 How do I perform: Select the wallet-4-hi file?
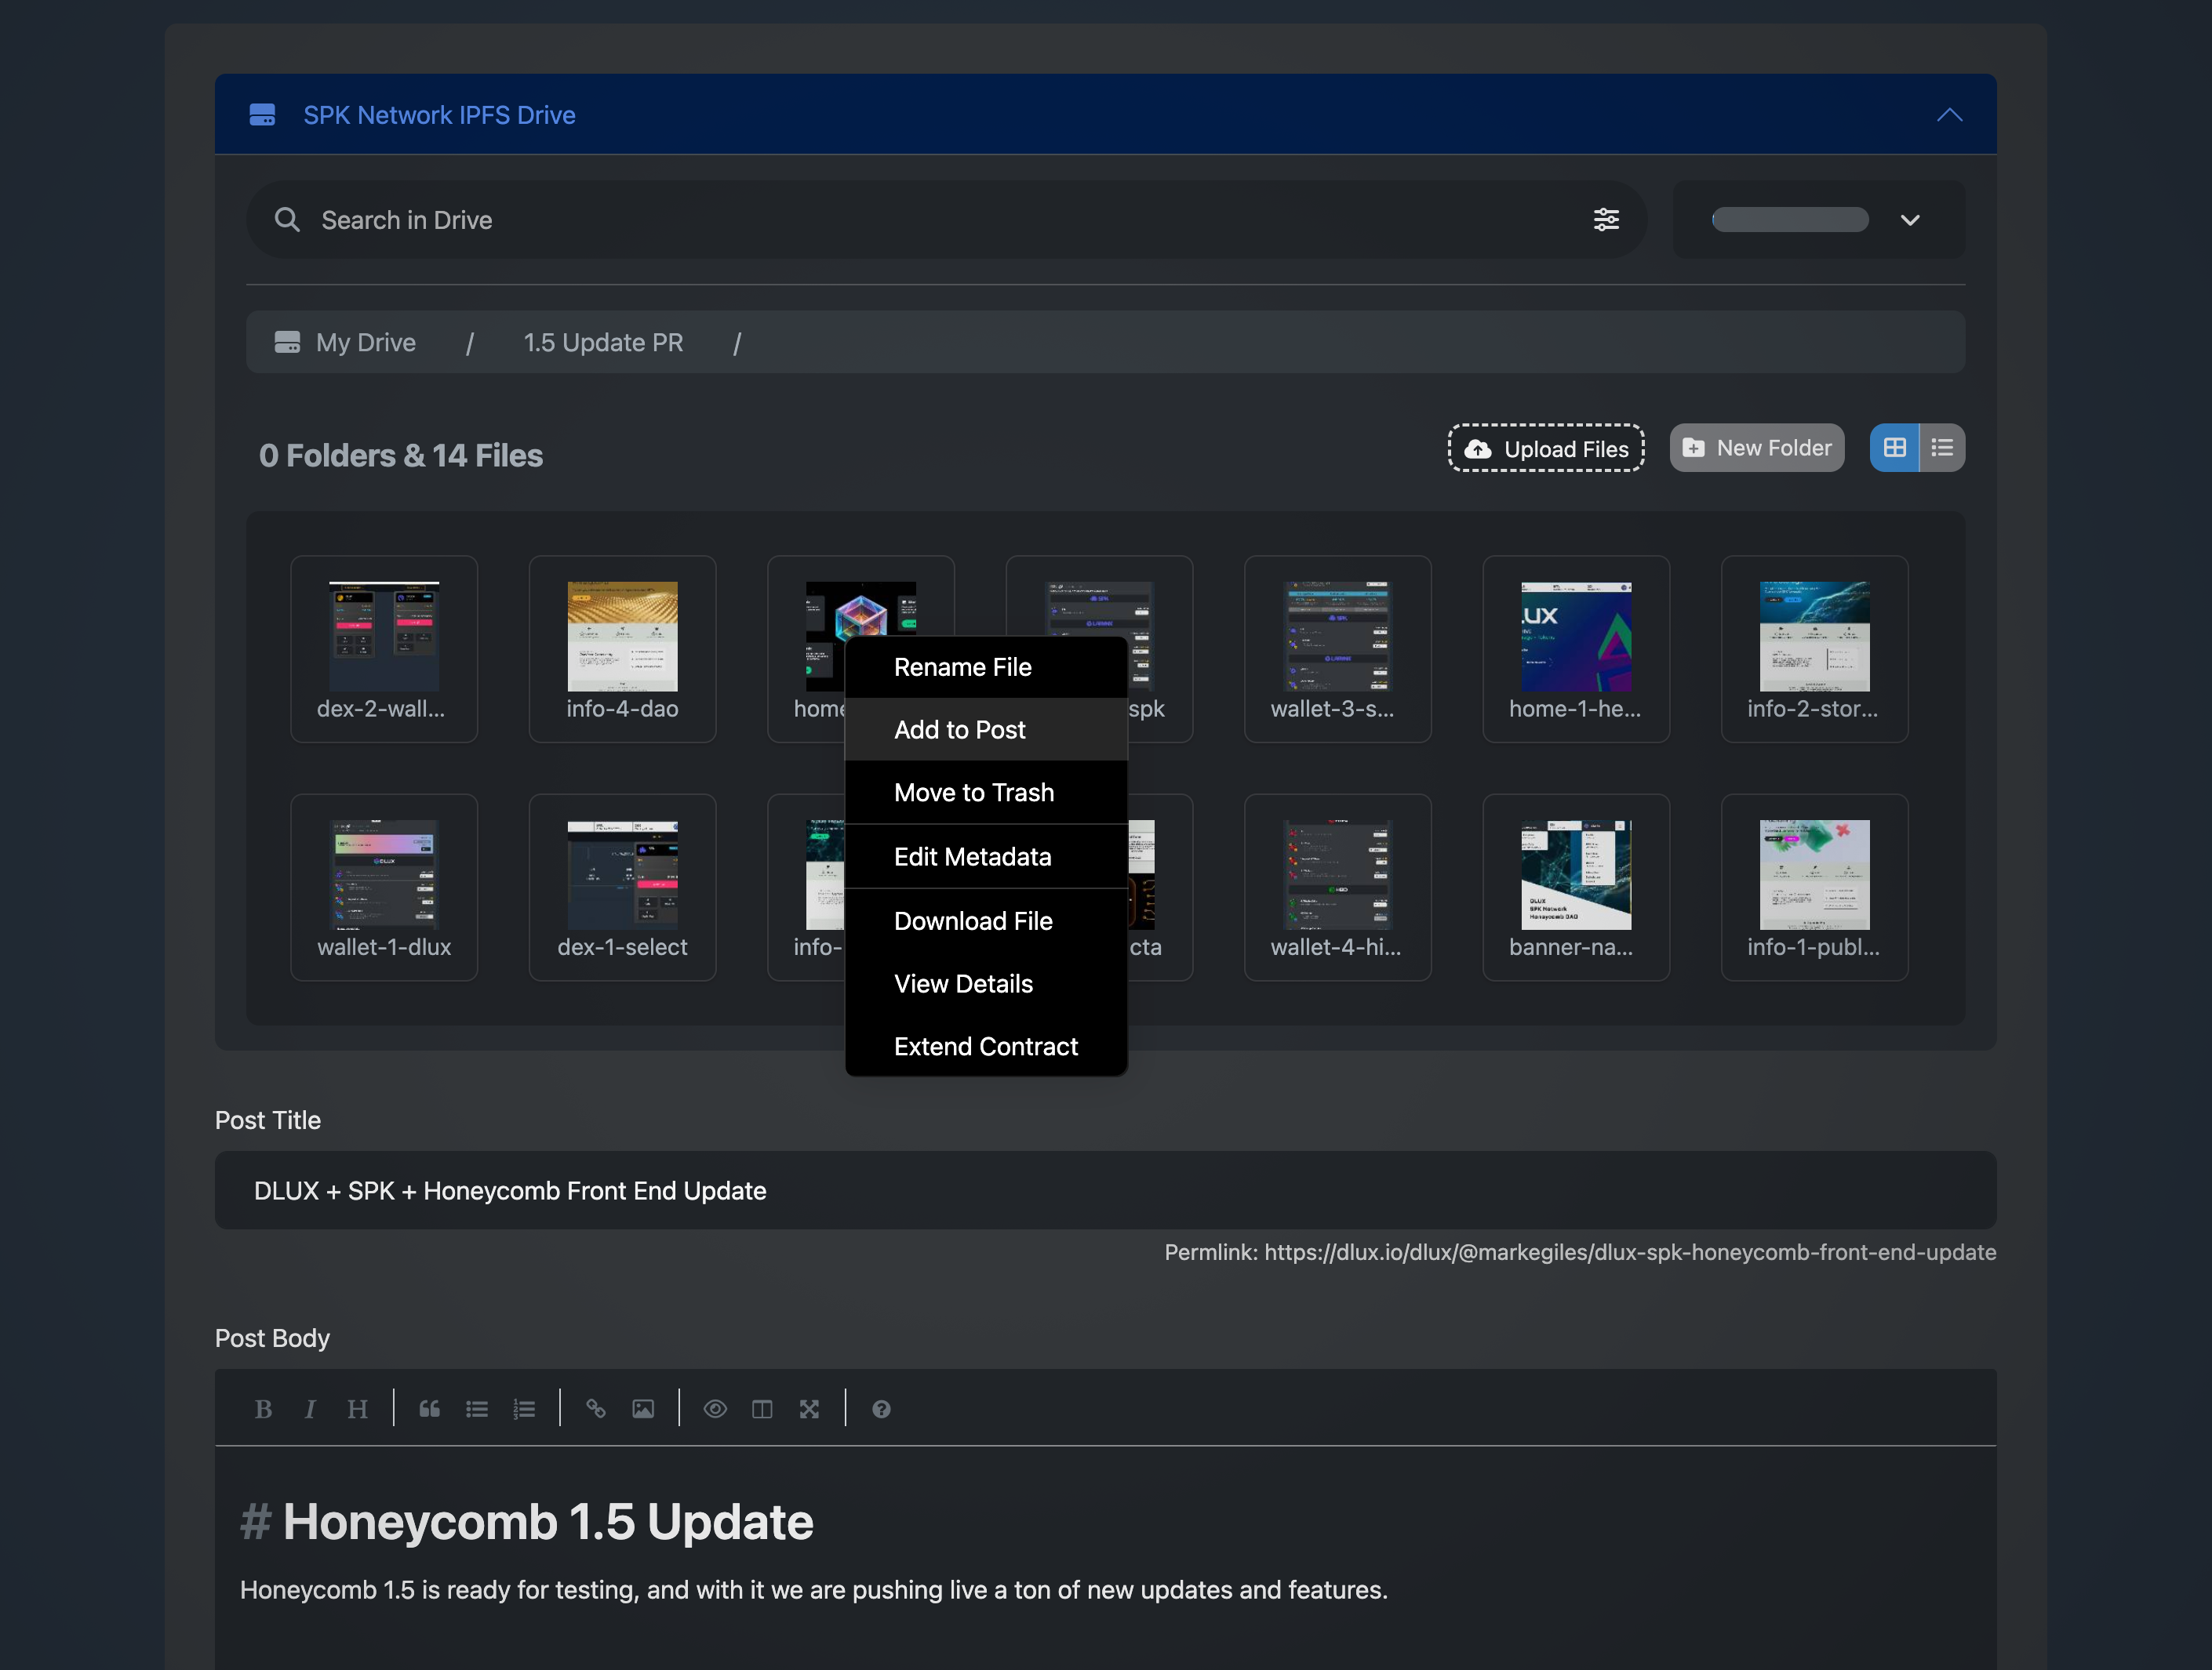point(1337,888)
